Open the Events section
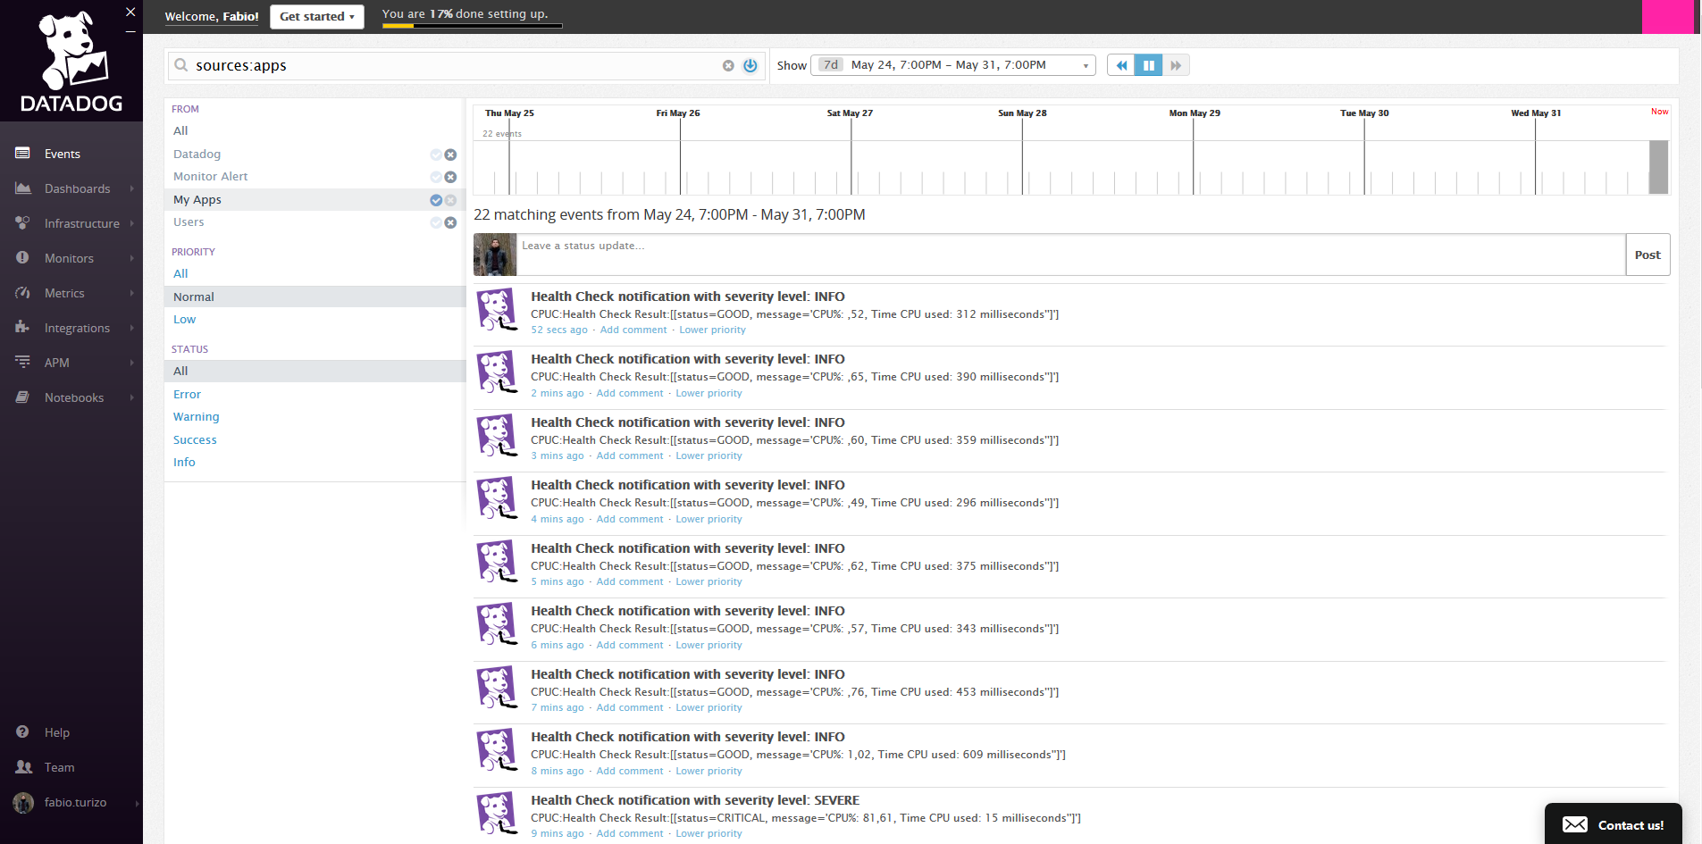 point(62,154)
